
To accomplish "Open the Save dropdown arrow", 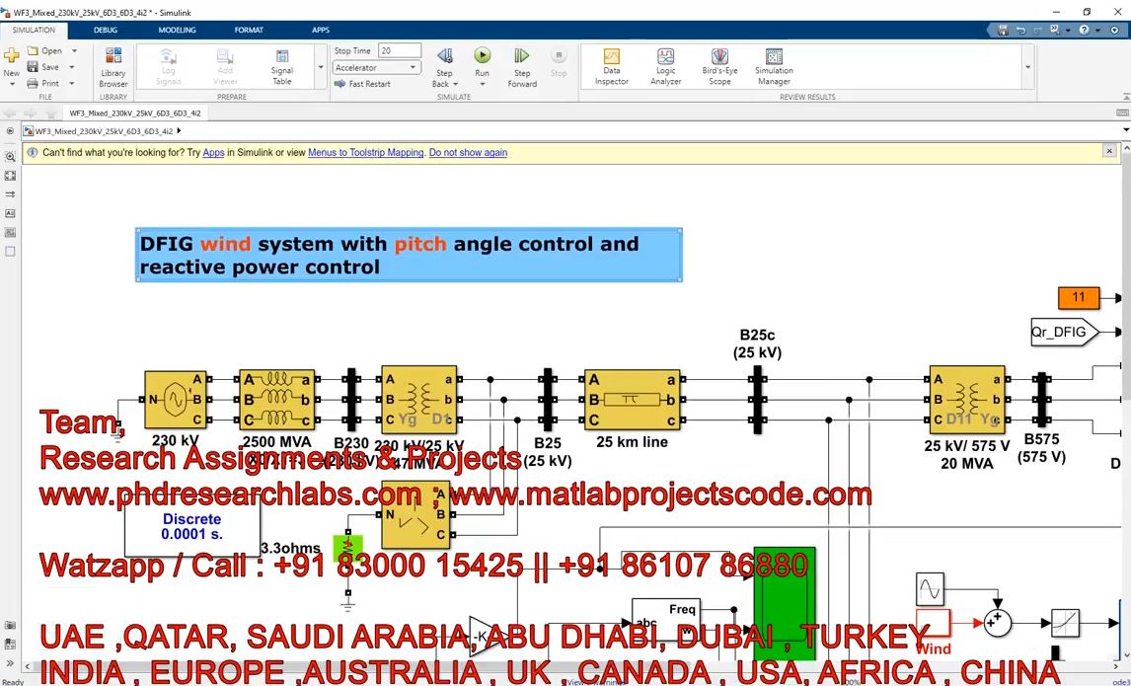I will pyautogui.click(x=74, y=67).
